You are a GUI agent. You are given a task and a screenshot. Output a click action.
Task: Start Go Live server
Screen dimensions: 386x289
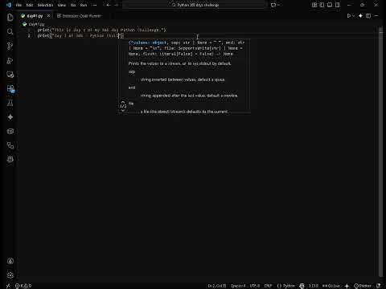[x=331, y=286]
